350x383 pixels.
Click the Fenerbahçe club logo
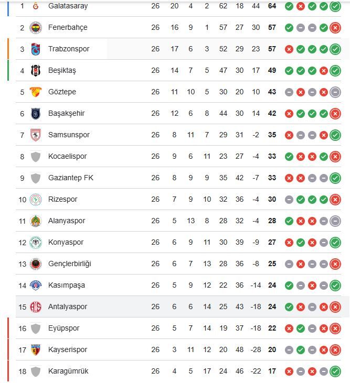(36, 27)
